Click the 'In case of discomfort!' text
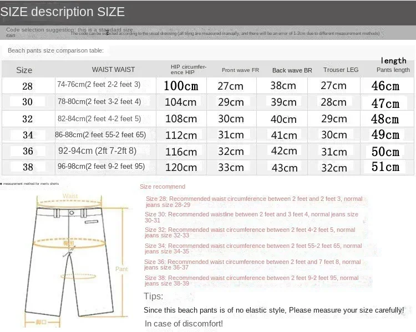The image size is (416, 332). (x=184, y=324)
